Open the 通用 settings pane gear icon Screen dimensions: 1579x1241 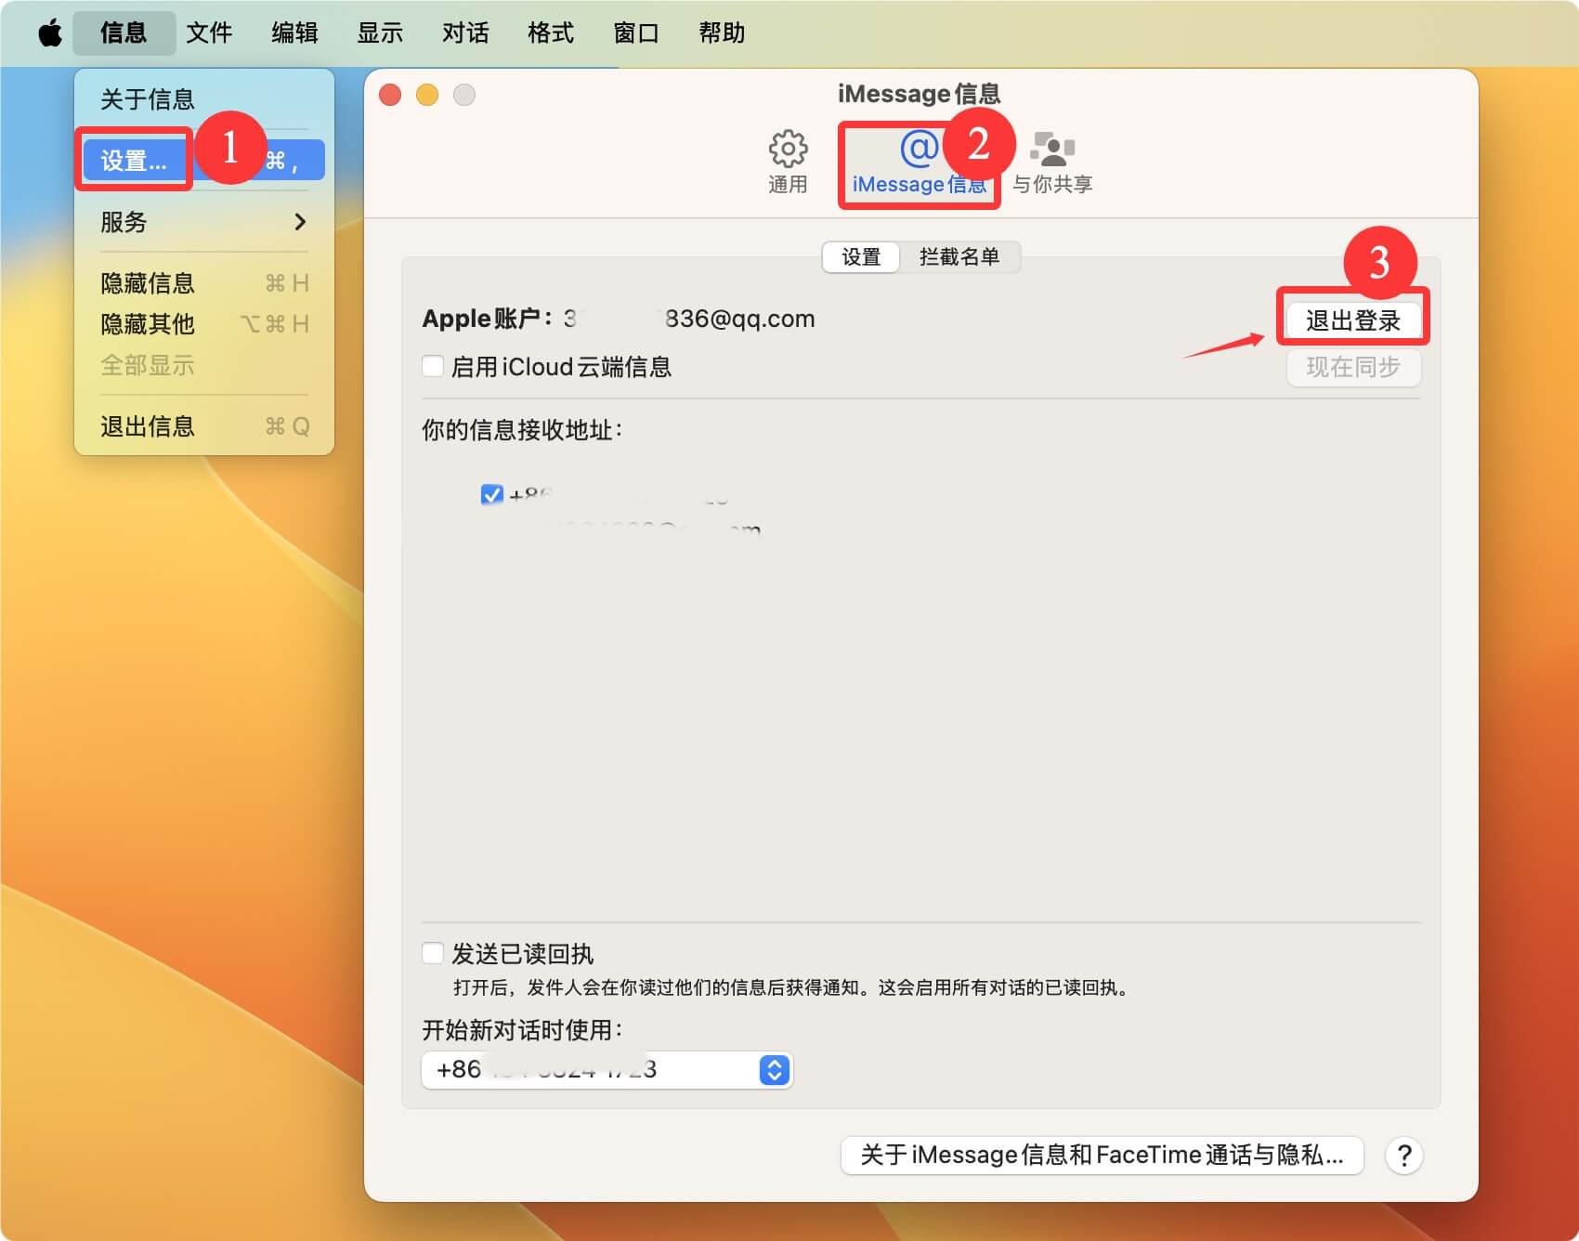pyautogui.click(x=788, y=160)
